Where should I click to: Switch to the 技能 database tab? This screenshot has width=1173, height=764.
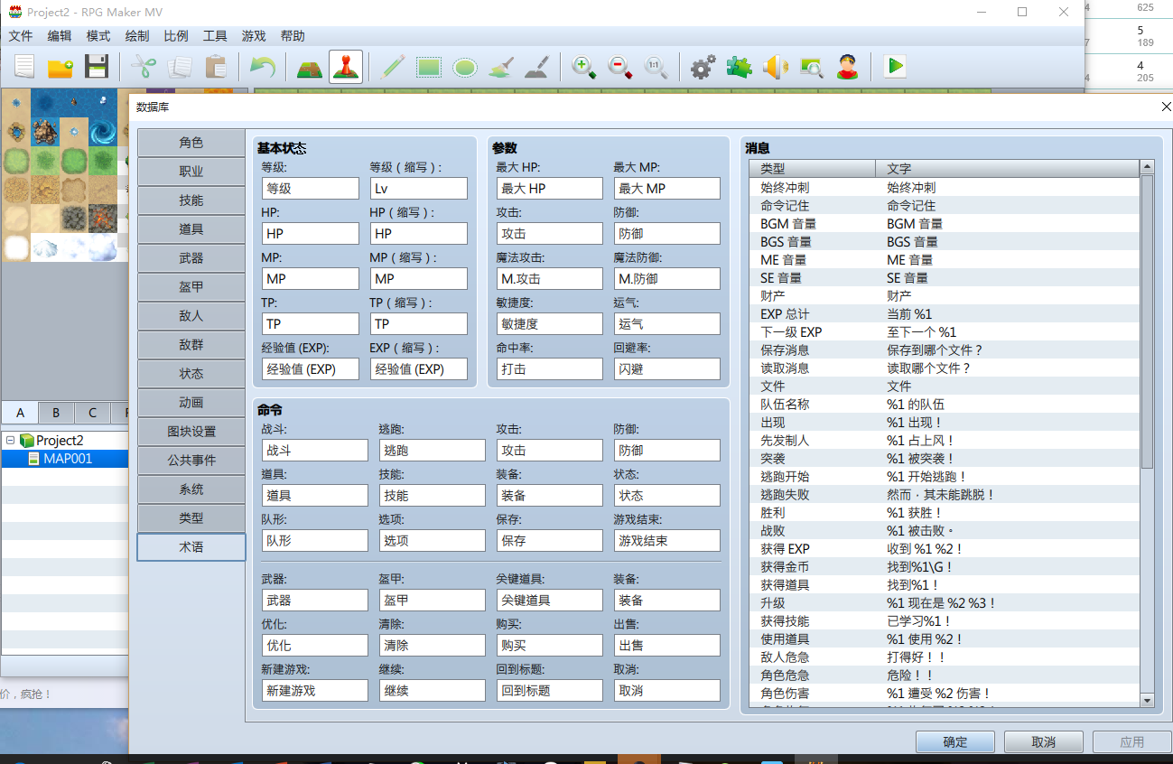click(191, 200)
